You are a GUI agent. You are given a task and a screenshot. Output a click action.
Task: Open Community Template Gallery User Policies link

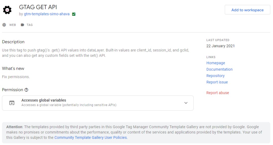(90, 138)
